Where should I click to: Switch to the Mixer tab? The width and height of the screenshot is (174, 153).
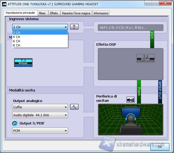42,13
